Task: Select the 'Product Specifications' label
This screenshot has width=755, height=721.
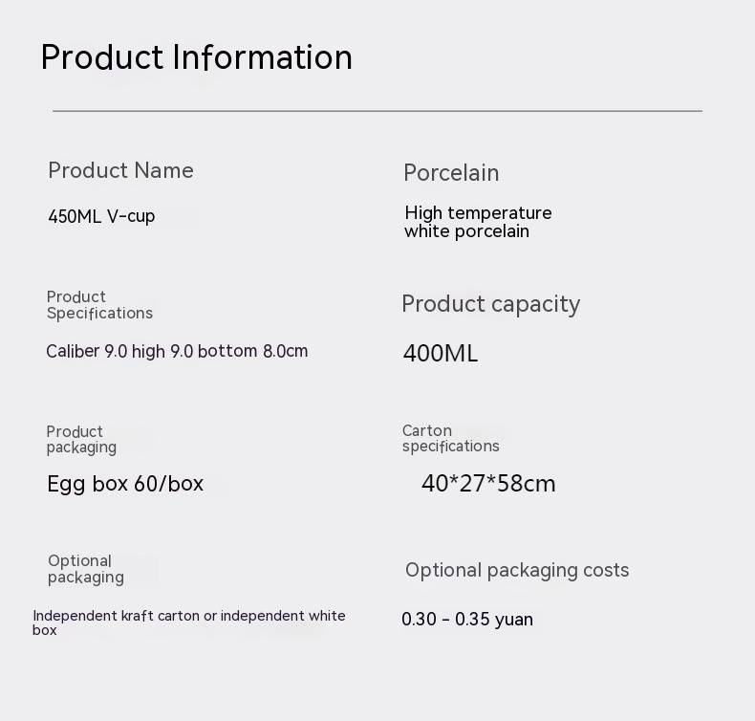Action: (99, 305)
